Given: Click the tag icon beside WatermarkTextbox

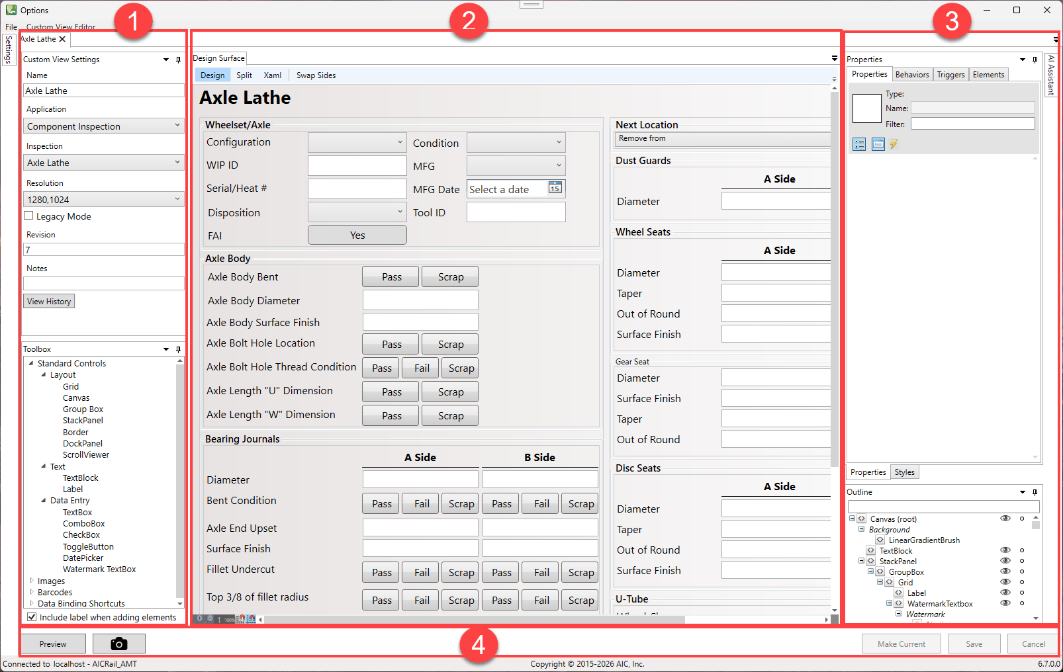Looking at the screenshot, I should click(x=899, y=604).
